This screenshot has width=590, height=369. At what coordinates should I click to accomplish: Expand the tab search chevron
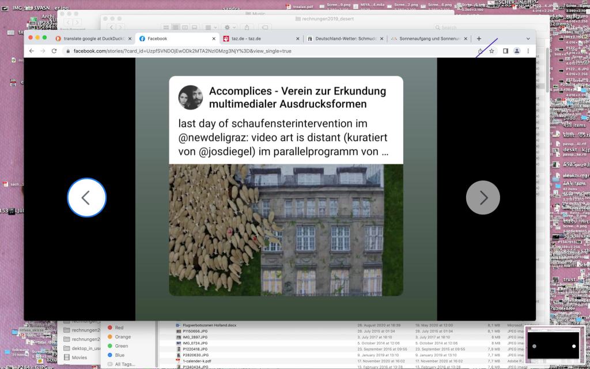tap(528, 39)
